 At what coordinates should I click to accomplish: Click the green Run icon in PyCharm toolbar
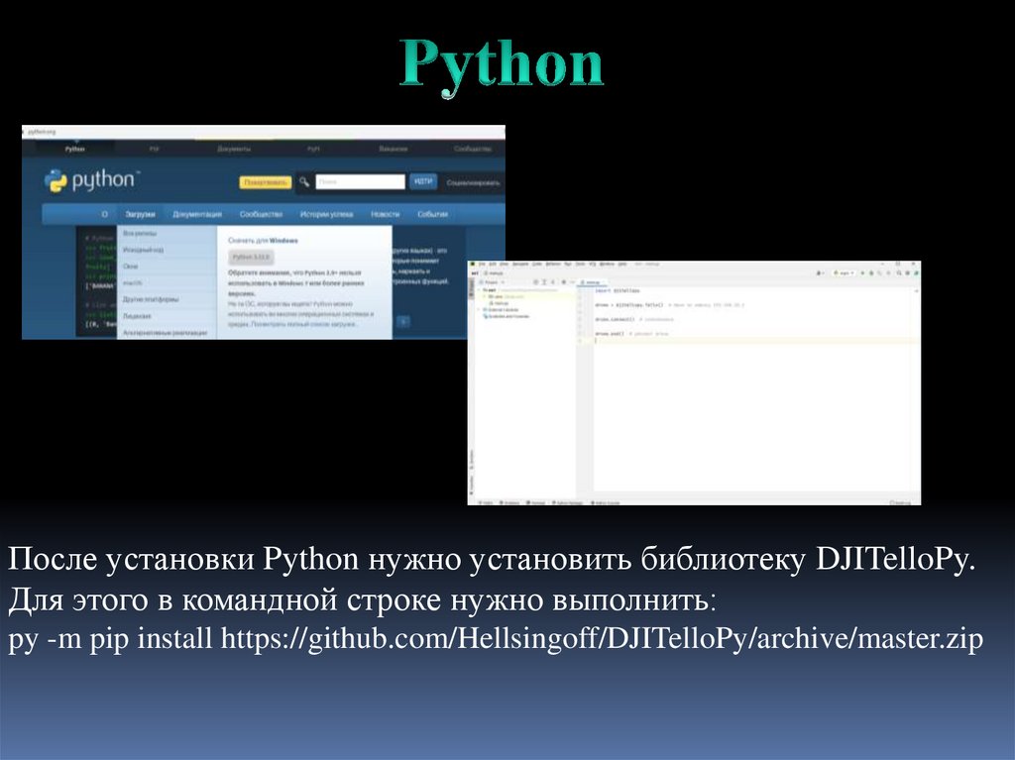click(863, 273)
